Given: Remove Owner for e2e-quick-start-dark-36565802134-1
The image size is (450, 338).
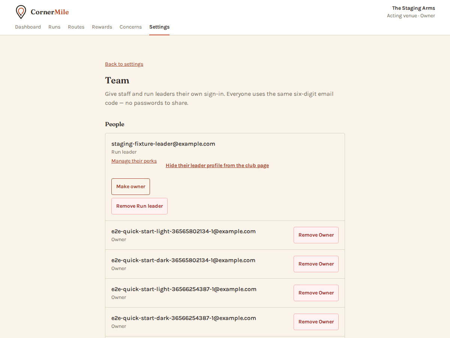Looking at the screenshot, I should pos(316,264).
